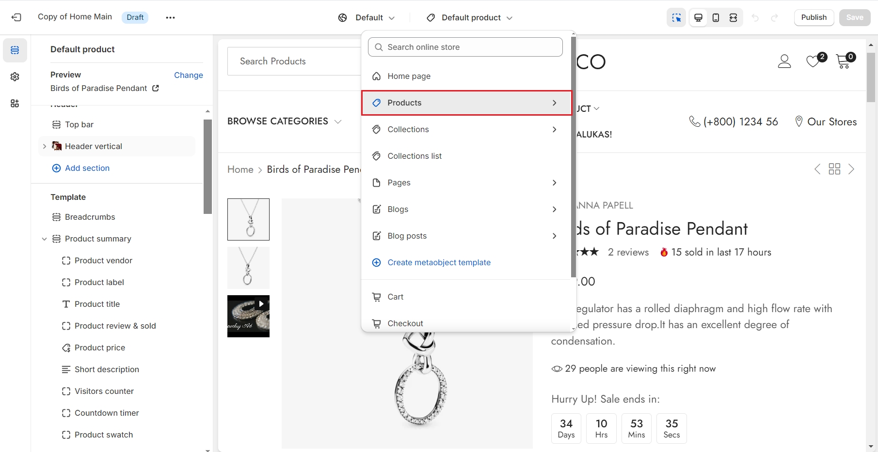The image size is (878, 452).
Task: Open the app embeds icon in sidebar
Action: tap(15, 104)
